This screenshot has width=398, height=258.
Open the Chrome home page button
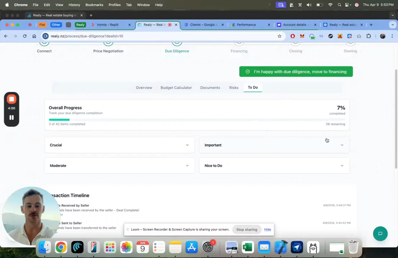(x=34, y=36)
